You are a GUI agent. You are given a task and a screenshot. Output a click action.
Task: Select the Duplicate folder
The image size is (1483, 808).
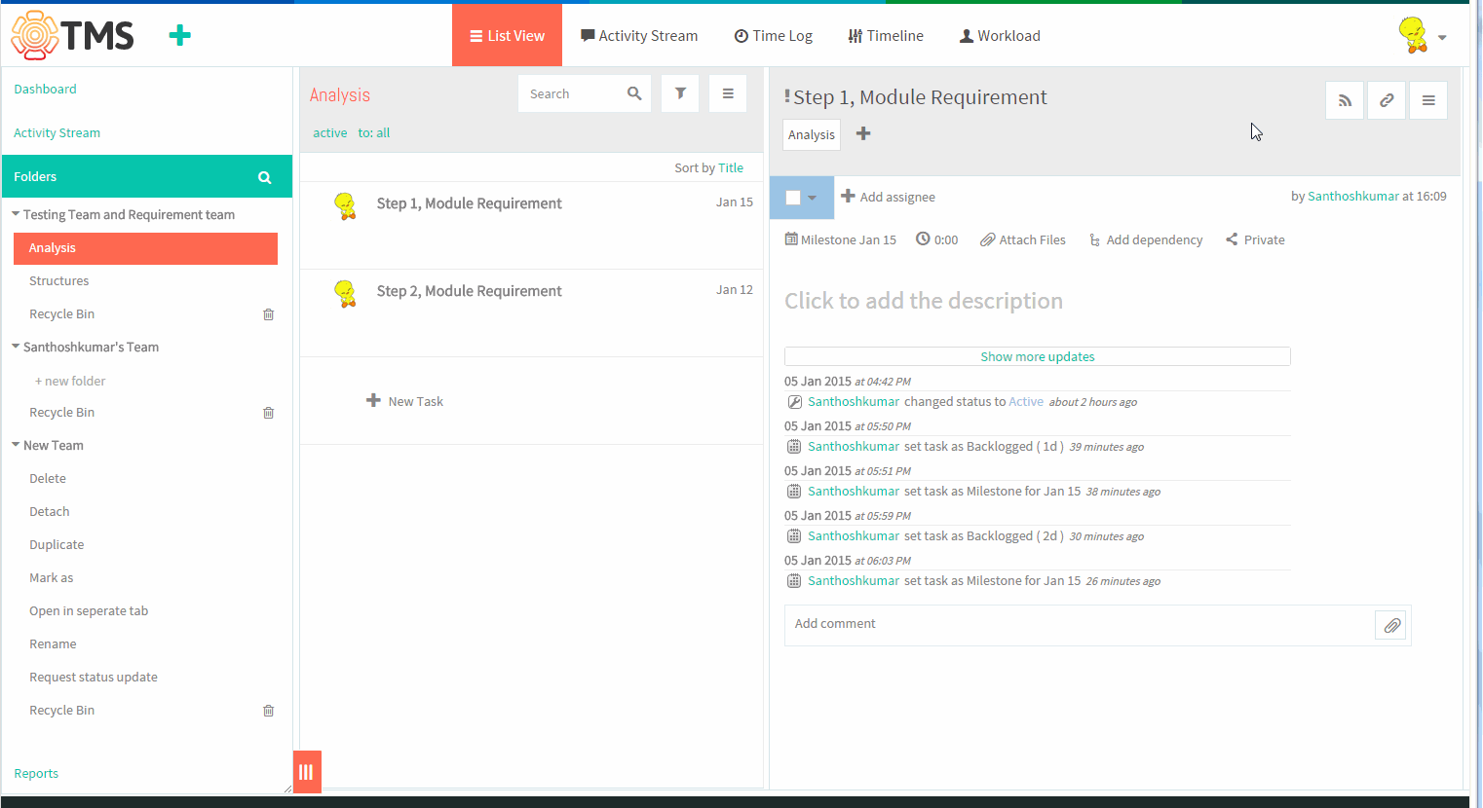[x=57, y=544]
